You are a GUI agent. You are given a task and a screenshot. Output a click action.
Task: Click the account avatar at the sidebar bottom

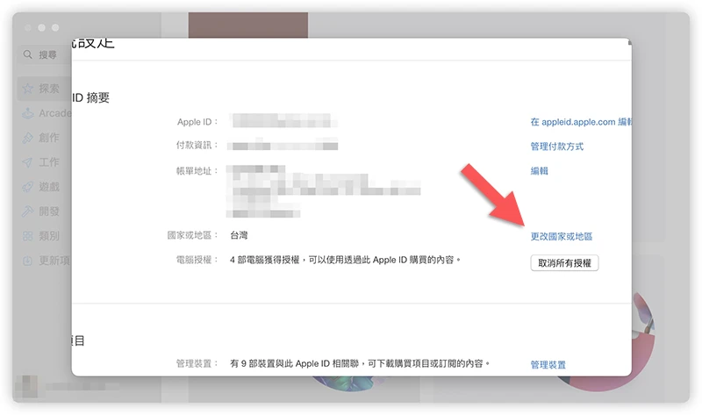coord(26,386)
